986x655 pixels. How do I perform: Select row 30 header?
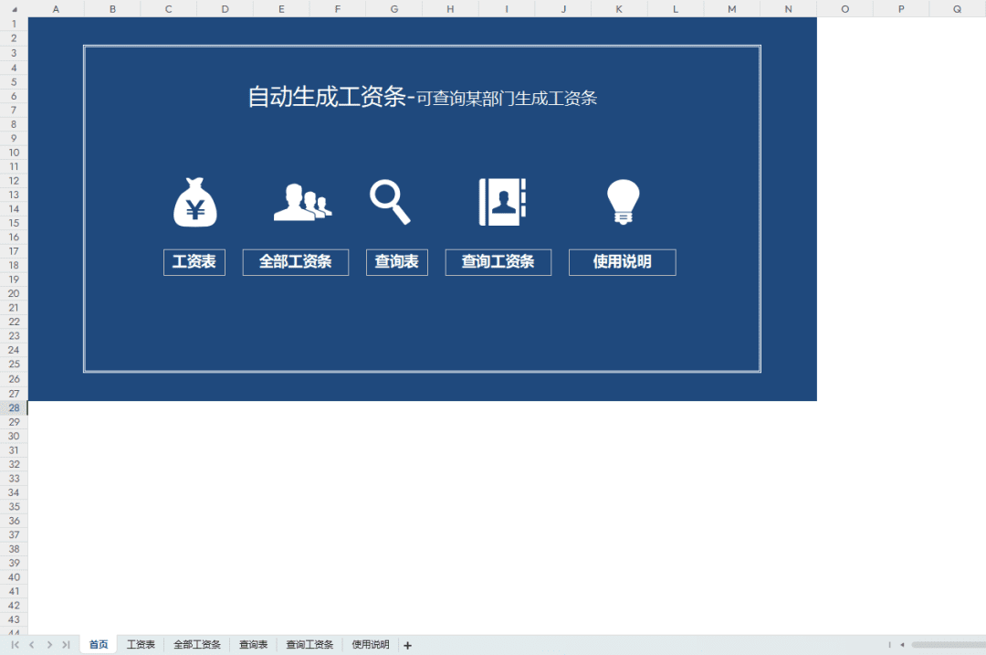coord(14,436)
